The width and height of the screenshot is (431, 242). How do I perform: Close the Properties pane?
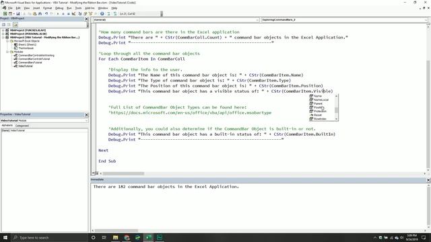click(86, 115)
